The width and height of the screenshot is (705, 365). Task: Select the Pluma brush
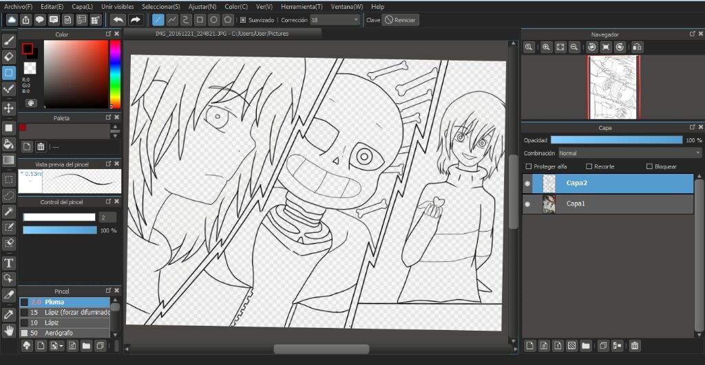point(65,302)
